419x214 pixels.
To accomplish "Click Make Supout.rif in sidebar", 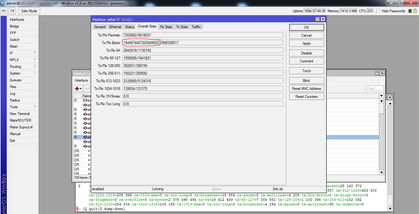I will (23, 127).
